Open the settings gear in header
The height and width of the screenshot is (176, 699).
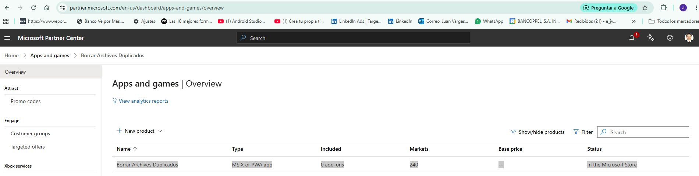coord(670,38)
